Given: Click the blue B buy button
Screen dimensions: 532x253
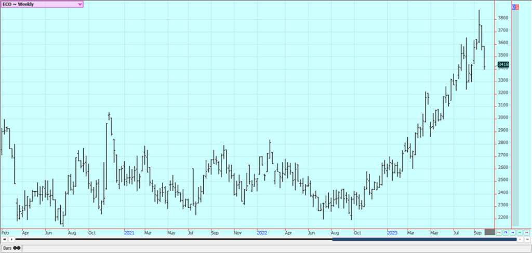Looking at the screenshot, I should [x=513, y=7].
